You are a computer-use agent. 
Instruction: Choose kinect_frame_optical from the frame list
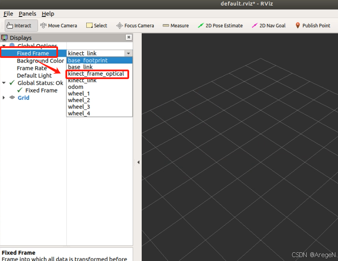[99, 74]
